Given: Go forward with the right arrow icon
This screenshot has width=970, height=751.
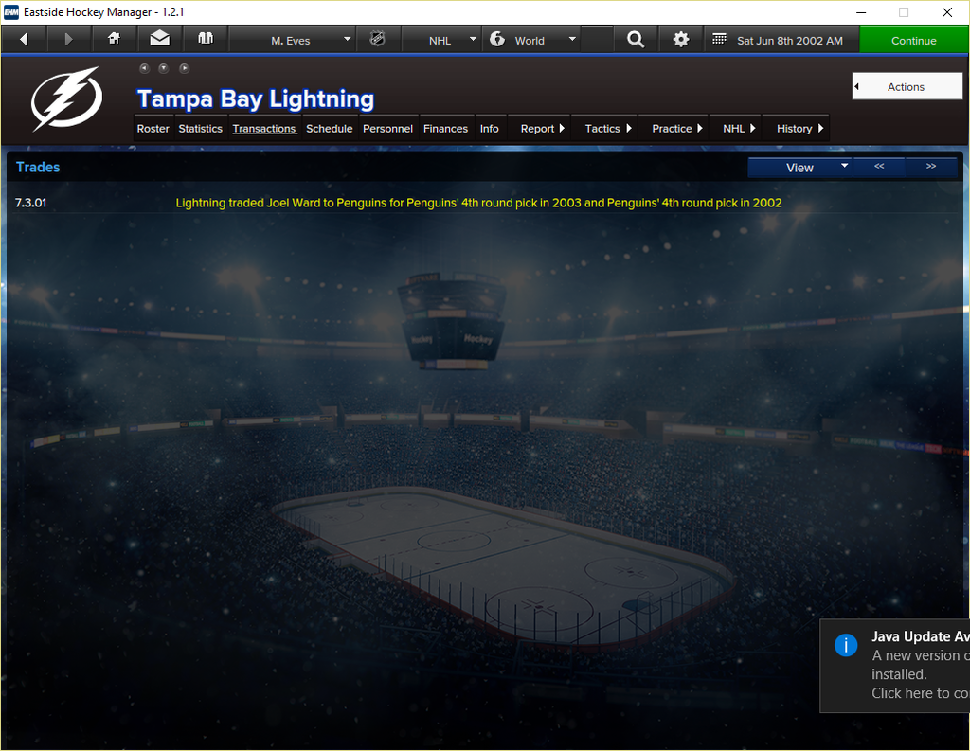Looking at the screenshot, I should click(68, 40).
